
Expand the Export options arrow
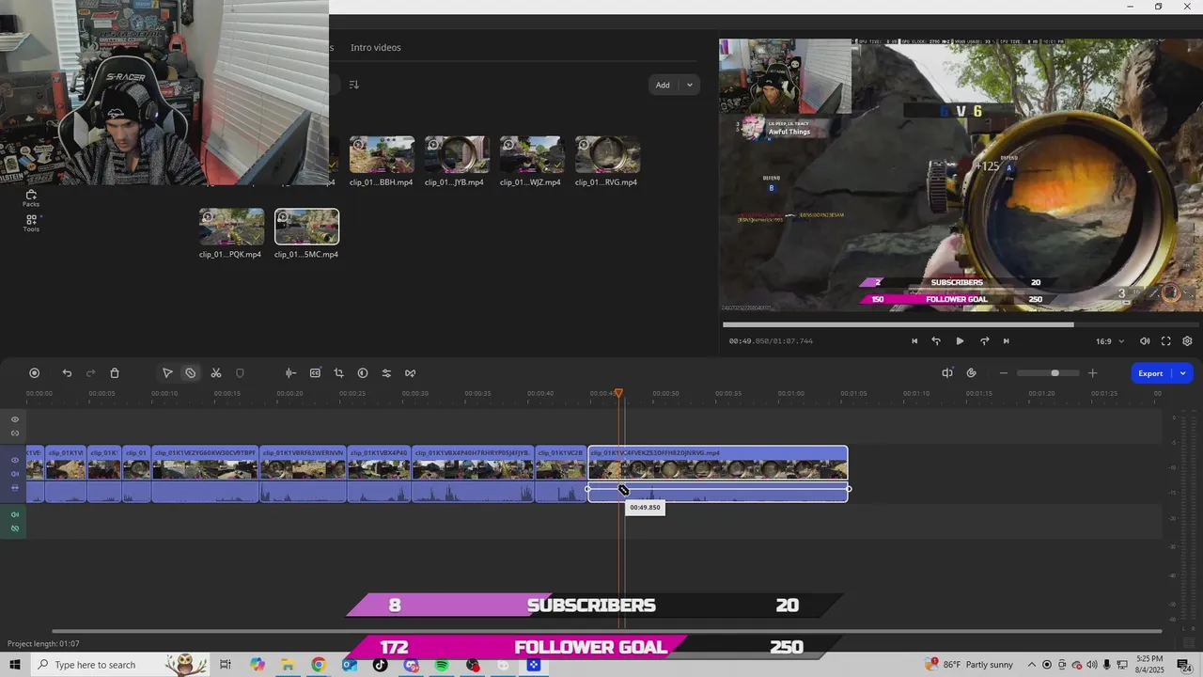1183,373
